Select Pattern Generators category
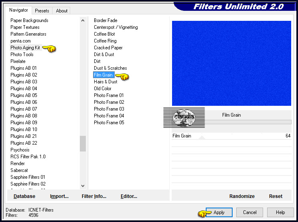This screenshot has height=222, width=298. click(28, 34)
